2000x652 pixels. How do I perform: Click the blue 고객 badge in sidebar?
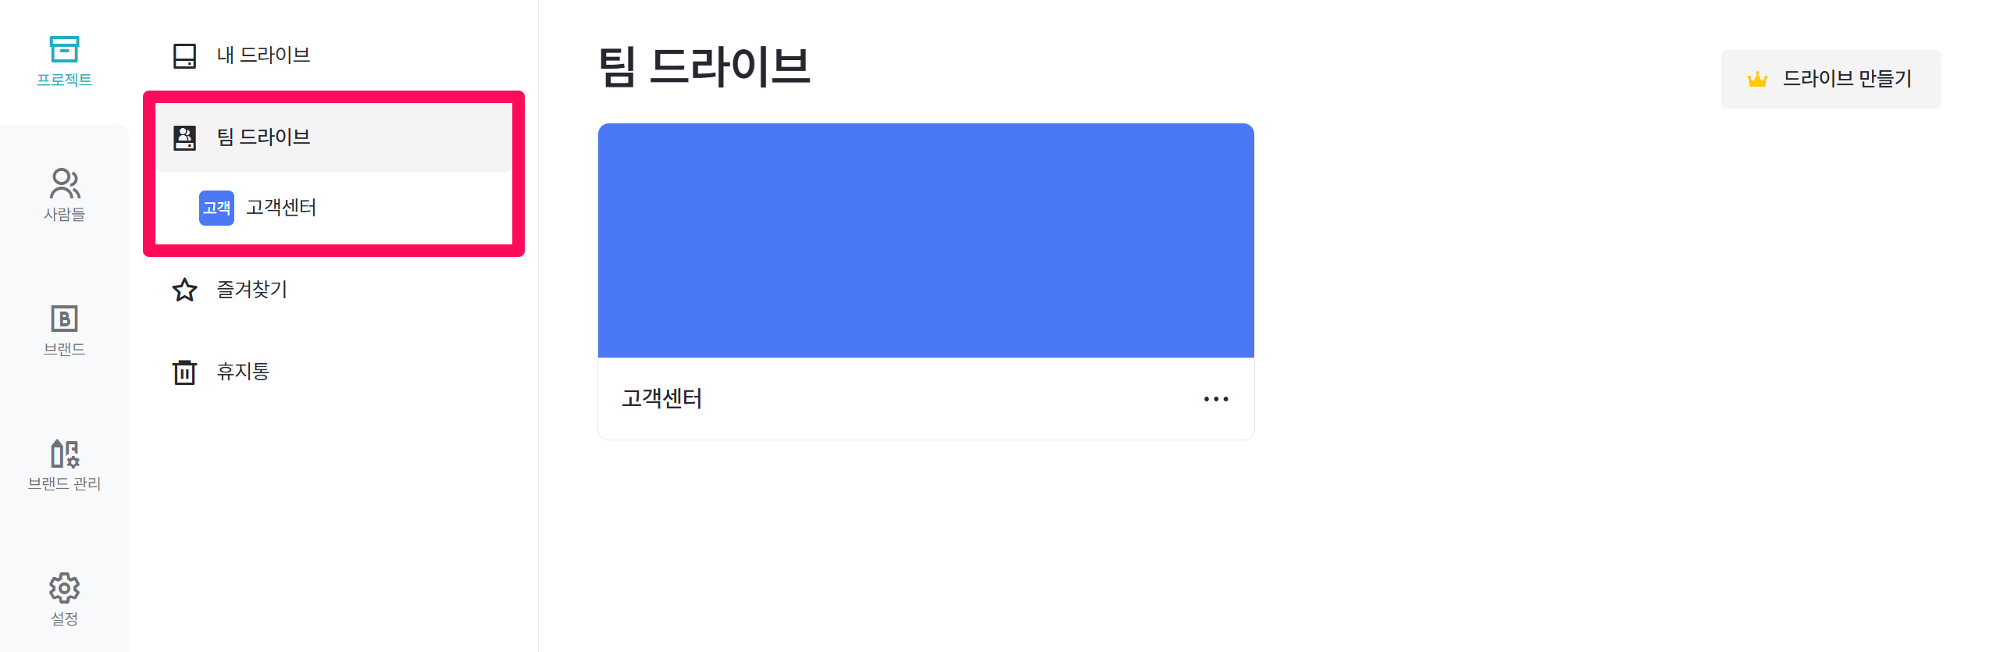coord(216,208)
